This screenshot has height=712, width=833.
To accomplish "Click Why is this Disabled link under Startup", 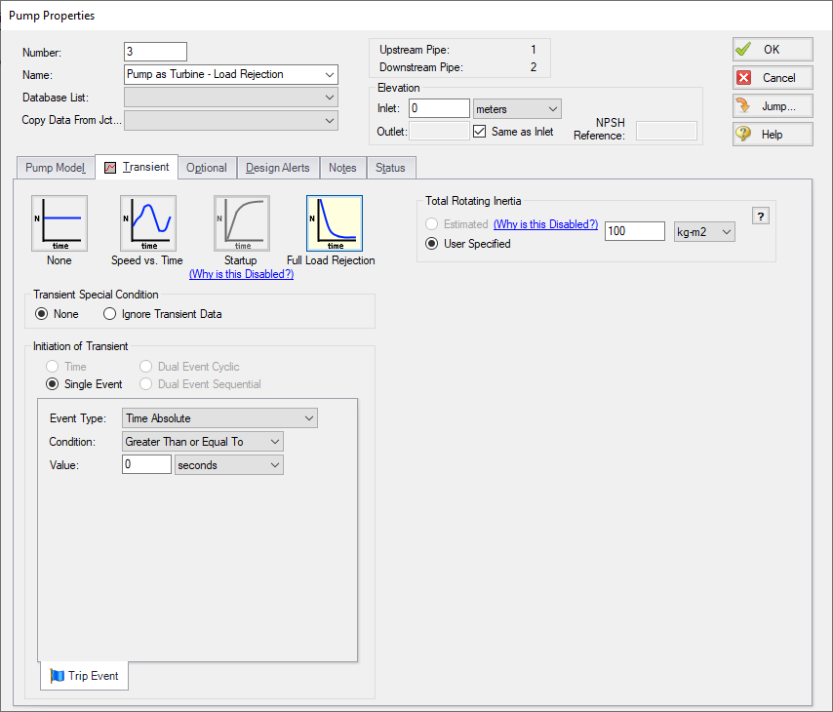I will [241, 274].
